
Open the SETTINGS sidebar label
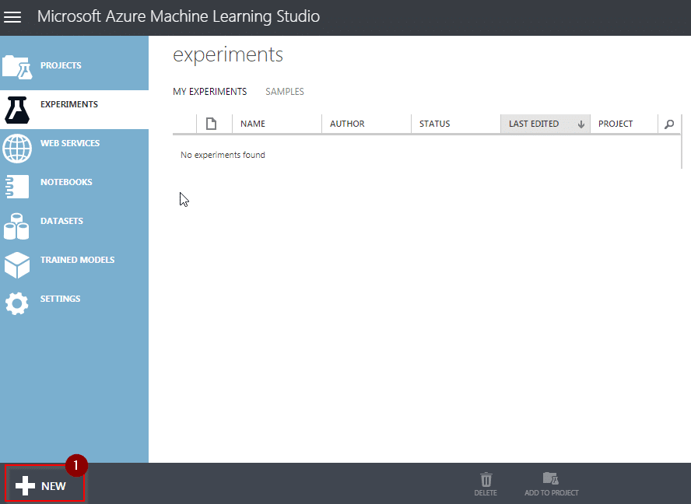pyautogui.click(x=61, y=299)
